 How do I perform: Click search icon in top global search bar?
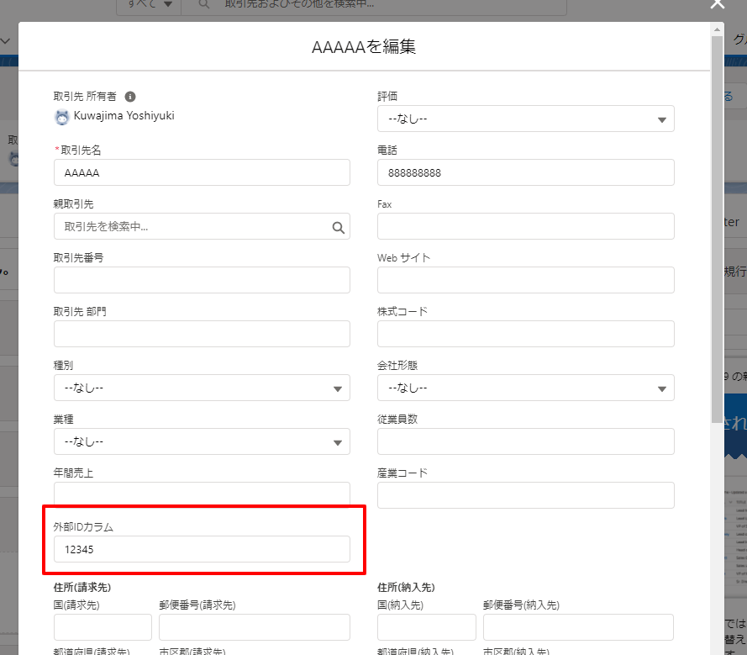[x=204, y=4]
